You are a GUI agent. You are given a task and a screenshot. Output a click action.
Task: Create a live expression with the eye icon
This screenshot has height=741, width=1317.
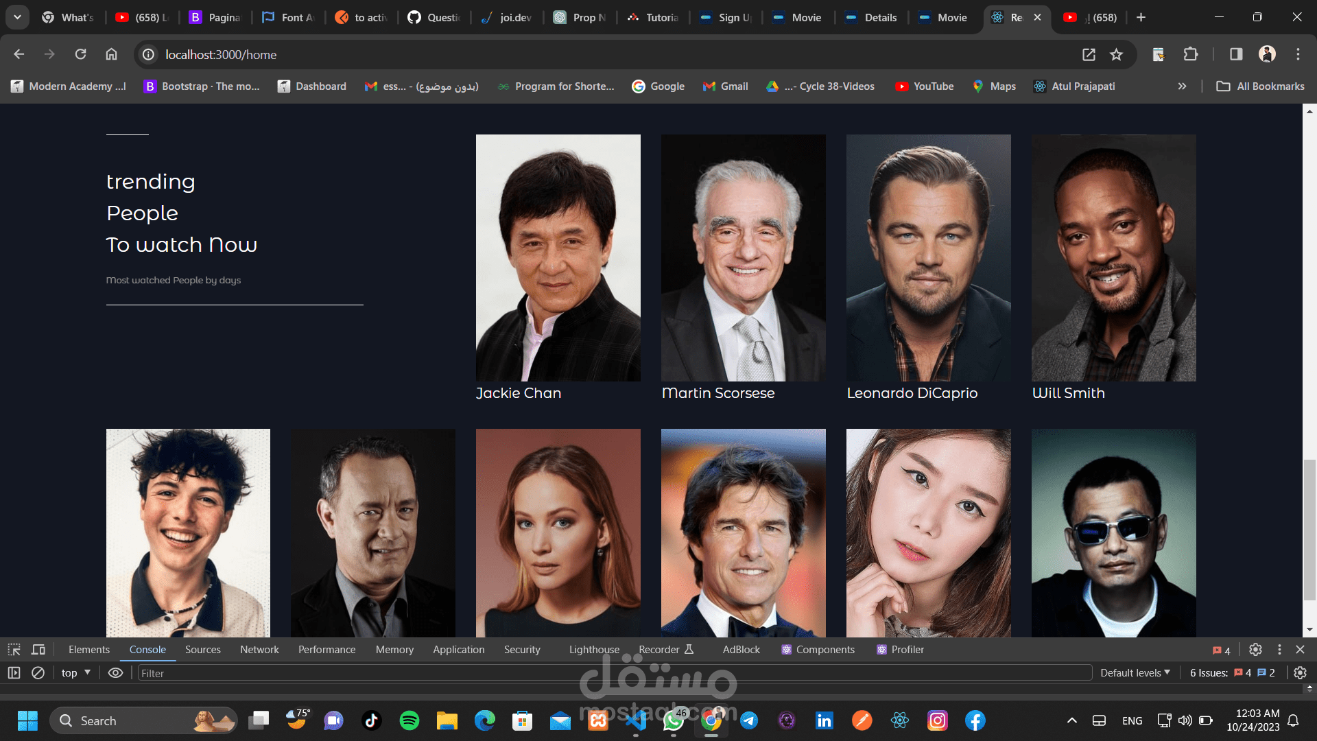(115, 673)
